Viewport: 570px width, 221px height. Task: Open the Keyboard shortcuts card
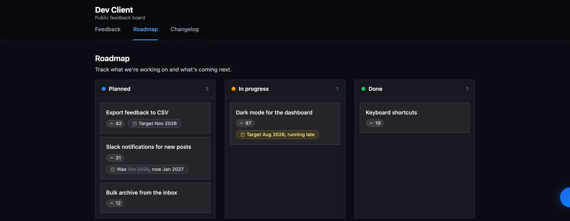point(415,118)
